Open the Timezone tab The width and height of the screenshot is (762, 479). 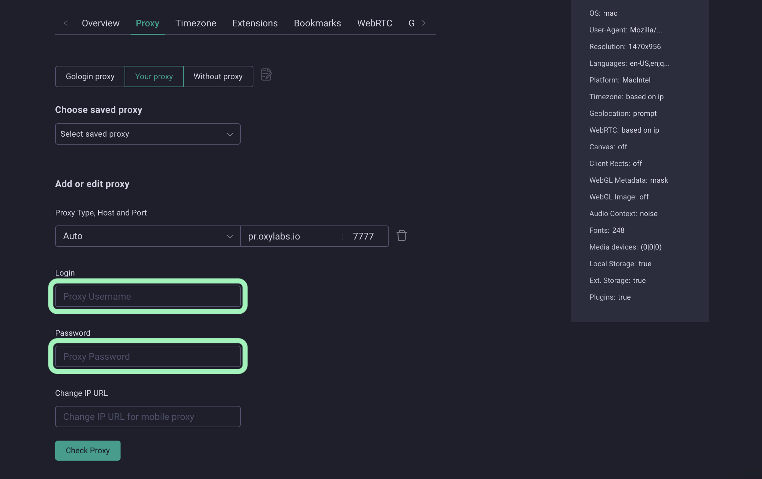(196, 23)
